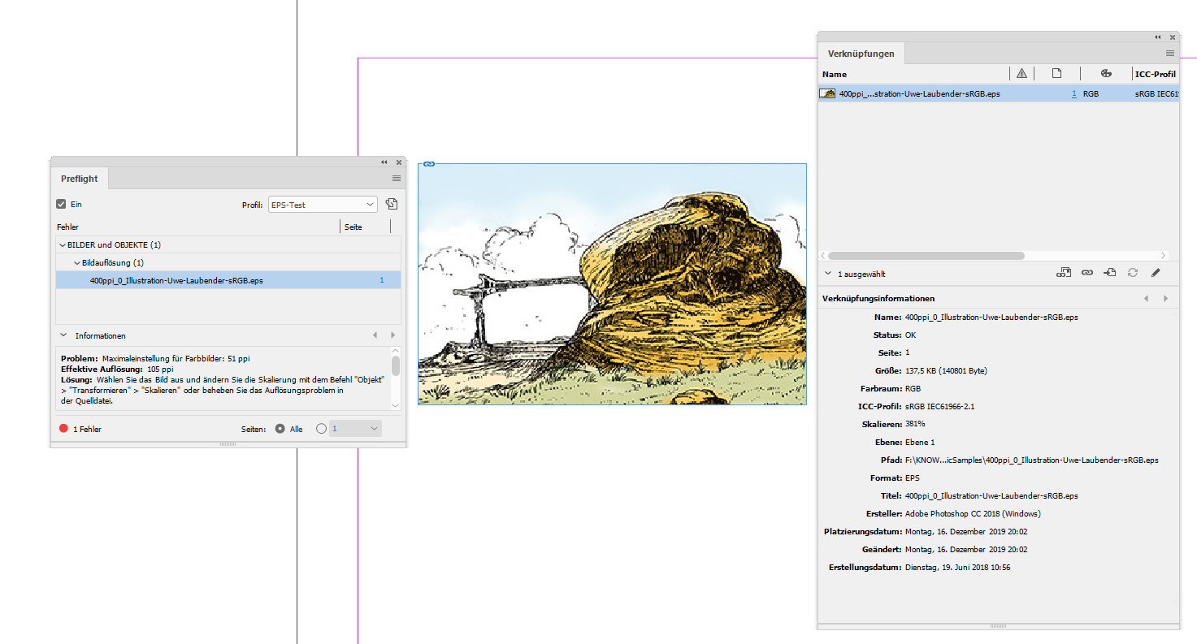This screenshot has height=644, width=1197.
Task: Collapse the Bildauflösung error group
Action: click(77, 262)
